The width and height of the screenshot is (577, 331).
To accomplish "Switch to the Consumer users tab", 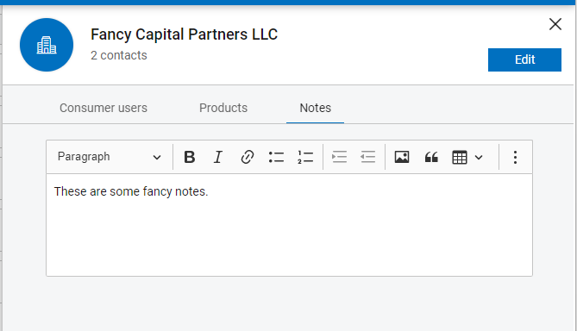I will [x=103, y=108].
